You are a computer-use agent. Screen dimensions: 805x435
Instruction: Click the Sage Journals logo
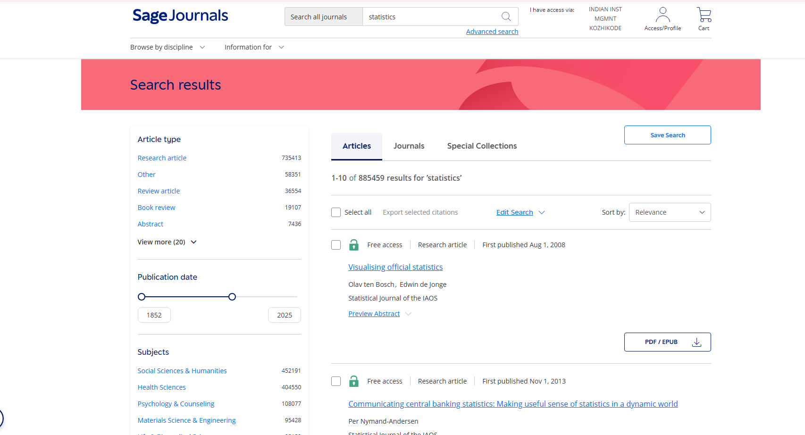[x=180, y=16]
